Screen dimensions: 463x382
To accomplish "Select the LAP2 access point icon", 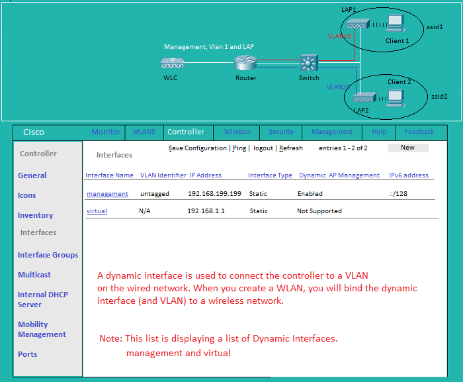I will click(x=364, y=98).
